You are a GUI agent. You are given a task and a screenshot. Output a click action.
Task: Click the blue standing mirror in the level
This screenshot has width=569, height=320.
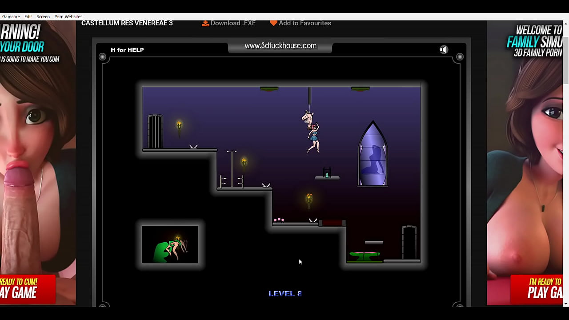pos(373,153)
